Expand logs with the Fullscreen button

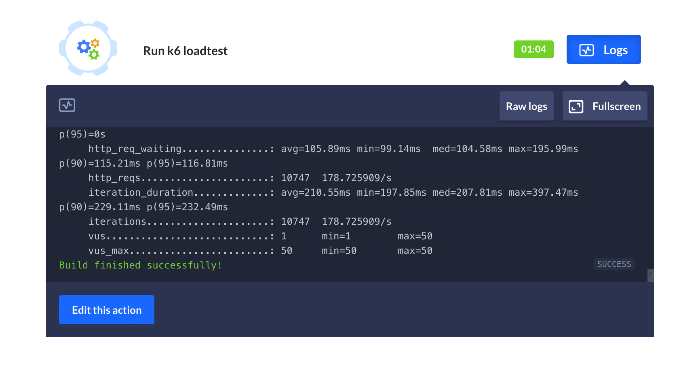[x=605, y=106]
